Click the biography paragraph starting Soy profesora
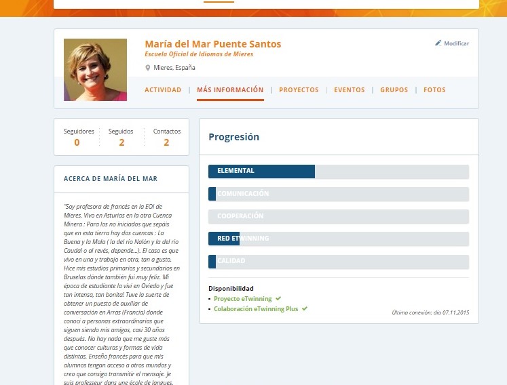 [121, 294]
